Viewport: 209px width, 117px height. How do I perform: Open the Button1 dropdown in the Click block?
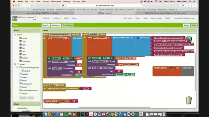click(x=54, y=85)
